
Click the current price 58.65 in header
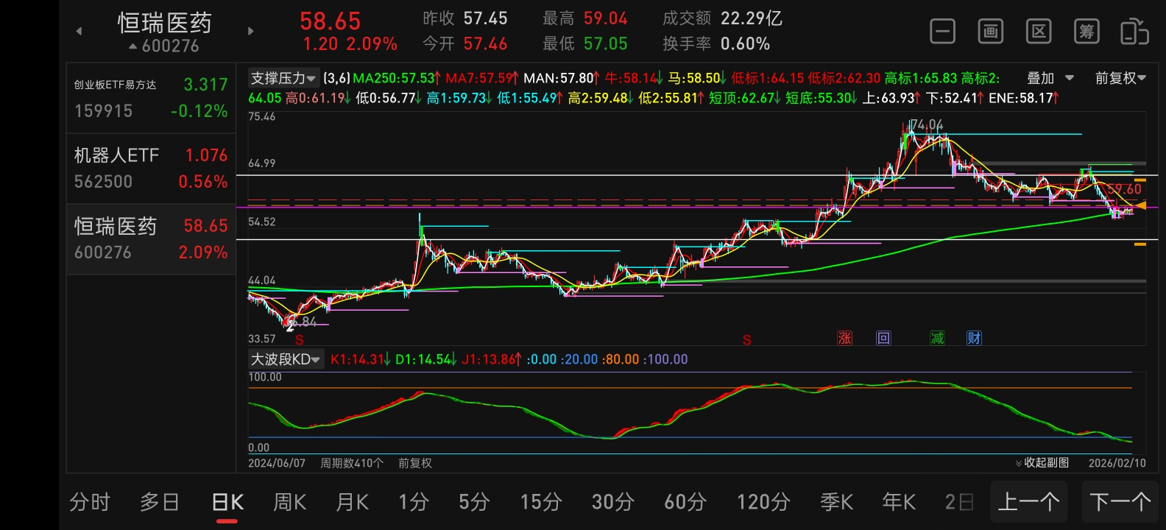331,21
